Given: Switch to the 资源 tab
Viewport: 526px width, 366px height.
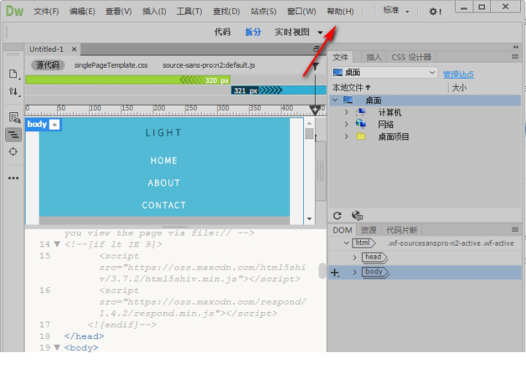Looking at the screenshot, I should [368, 230].
